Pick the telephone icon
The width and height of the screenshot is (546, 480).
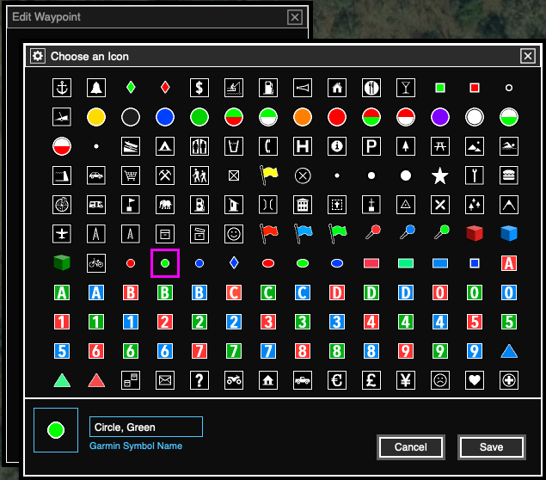(x=268, y=146)
